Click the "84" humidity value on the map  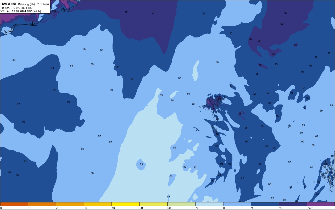(x=172, y=101)
